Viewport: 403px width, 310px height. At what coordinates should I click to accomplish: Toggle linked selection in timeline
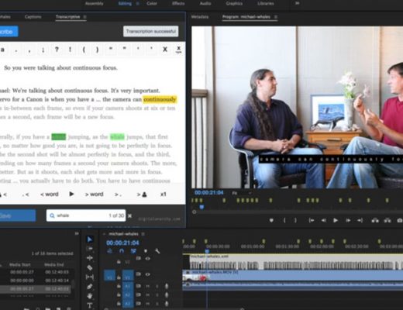133,251
